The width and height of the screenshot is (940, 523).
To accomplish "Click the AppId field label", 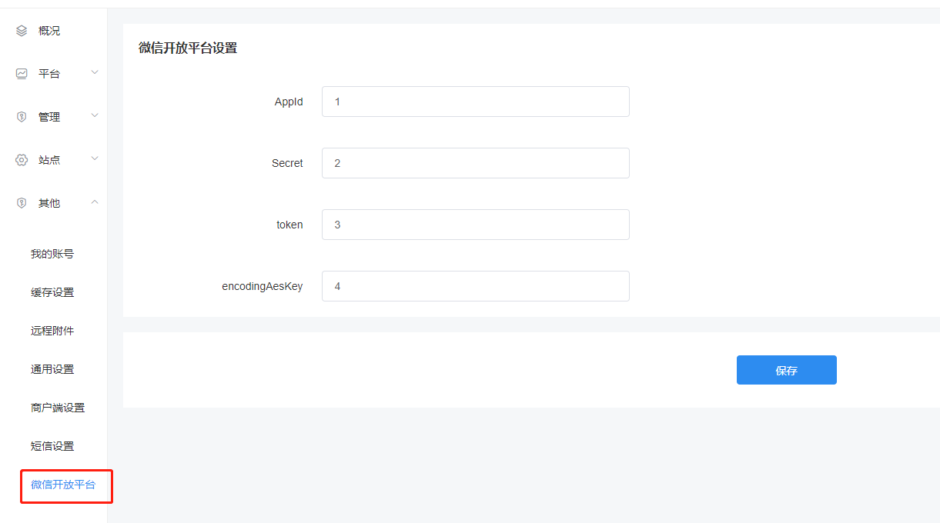I will [x=289, y=102].
